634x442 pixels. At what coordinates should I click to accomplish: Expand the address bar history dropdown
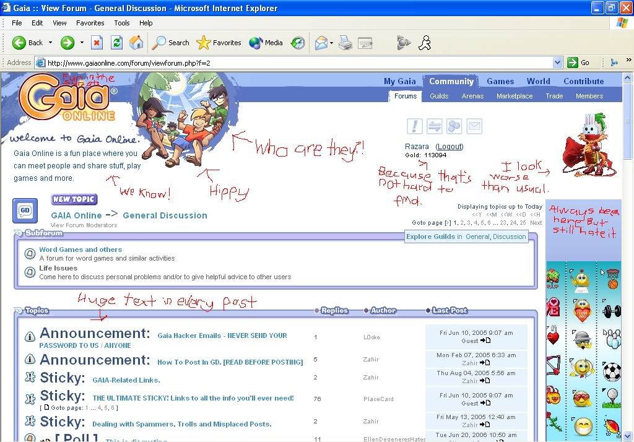558,63
